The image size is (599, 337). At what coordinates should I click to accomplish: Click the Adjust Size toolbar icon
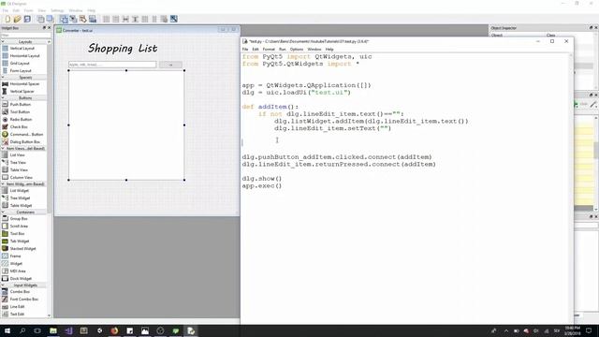(x=174, y=19)
